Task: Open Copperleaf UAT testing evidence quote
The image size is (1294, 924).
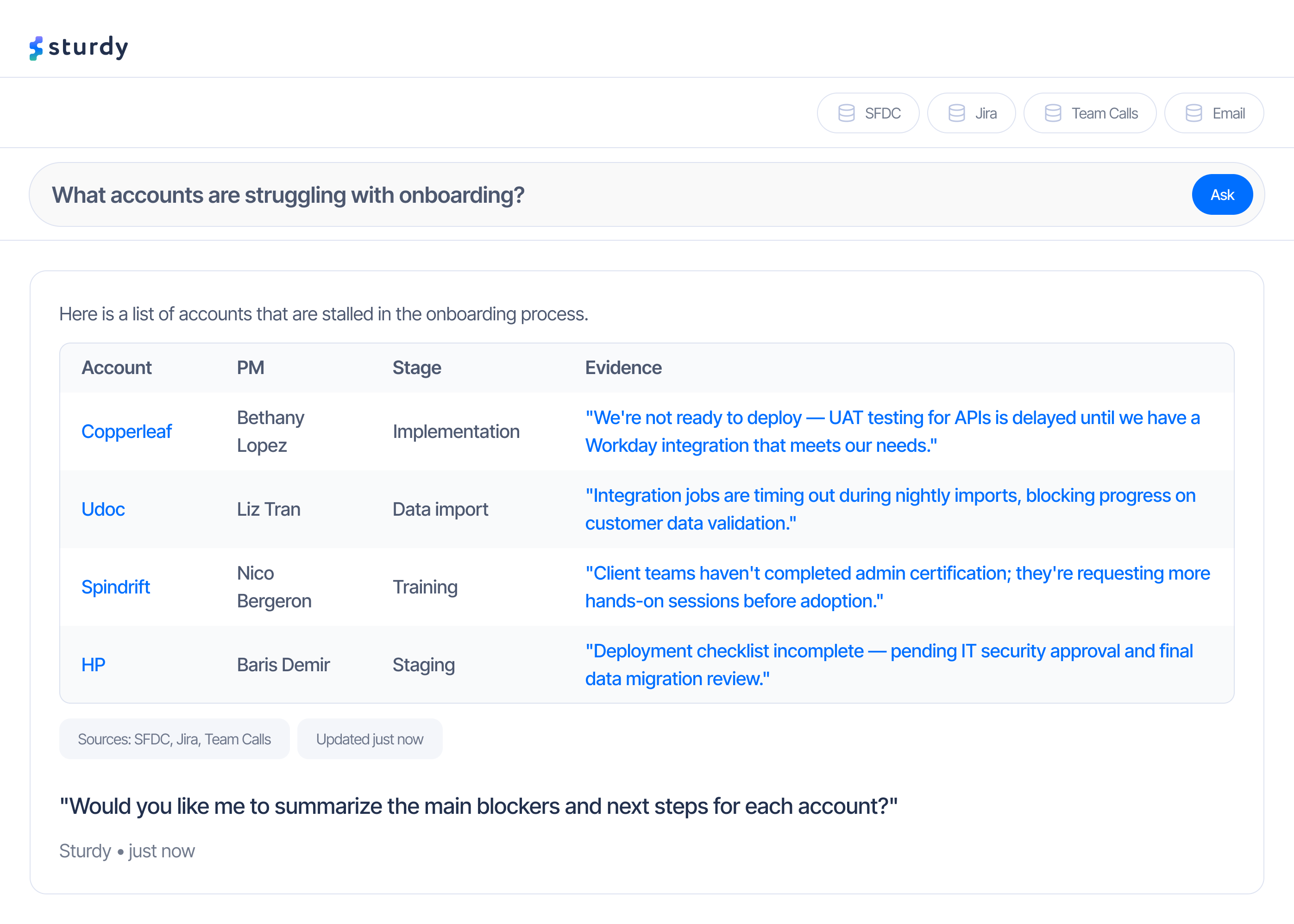Action: tap(892, 431)
